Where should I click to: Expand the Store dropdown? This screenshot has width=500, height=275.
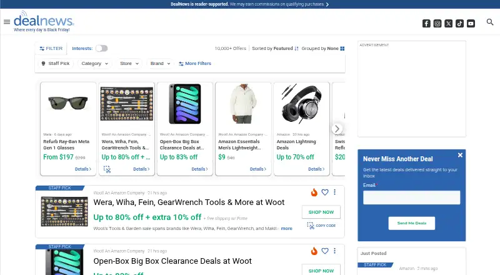[x=129, y=64]
